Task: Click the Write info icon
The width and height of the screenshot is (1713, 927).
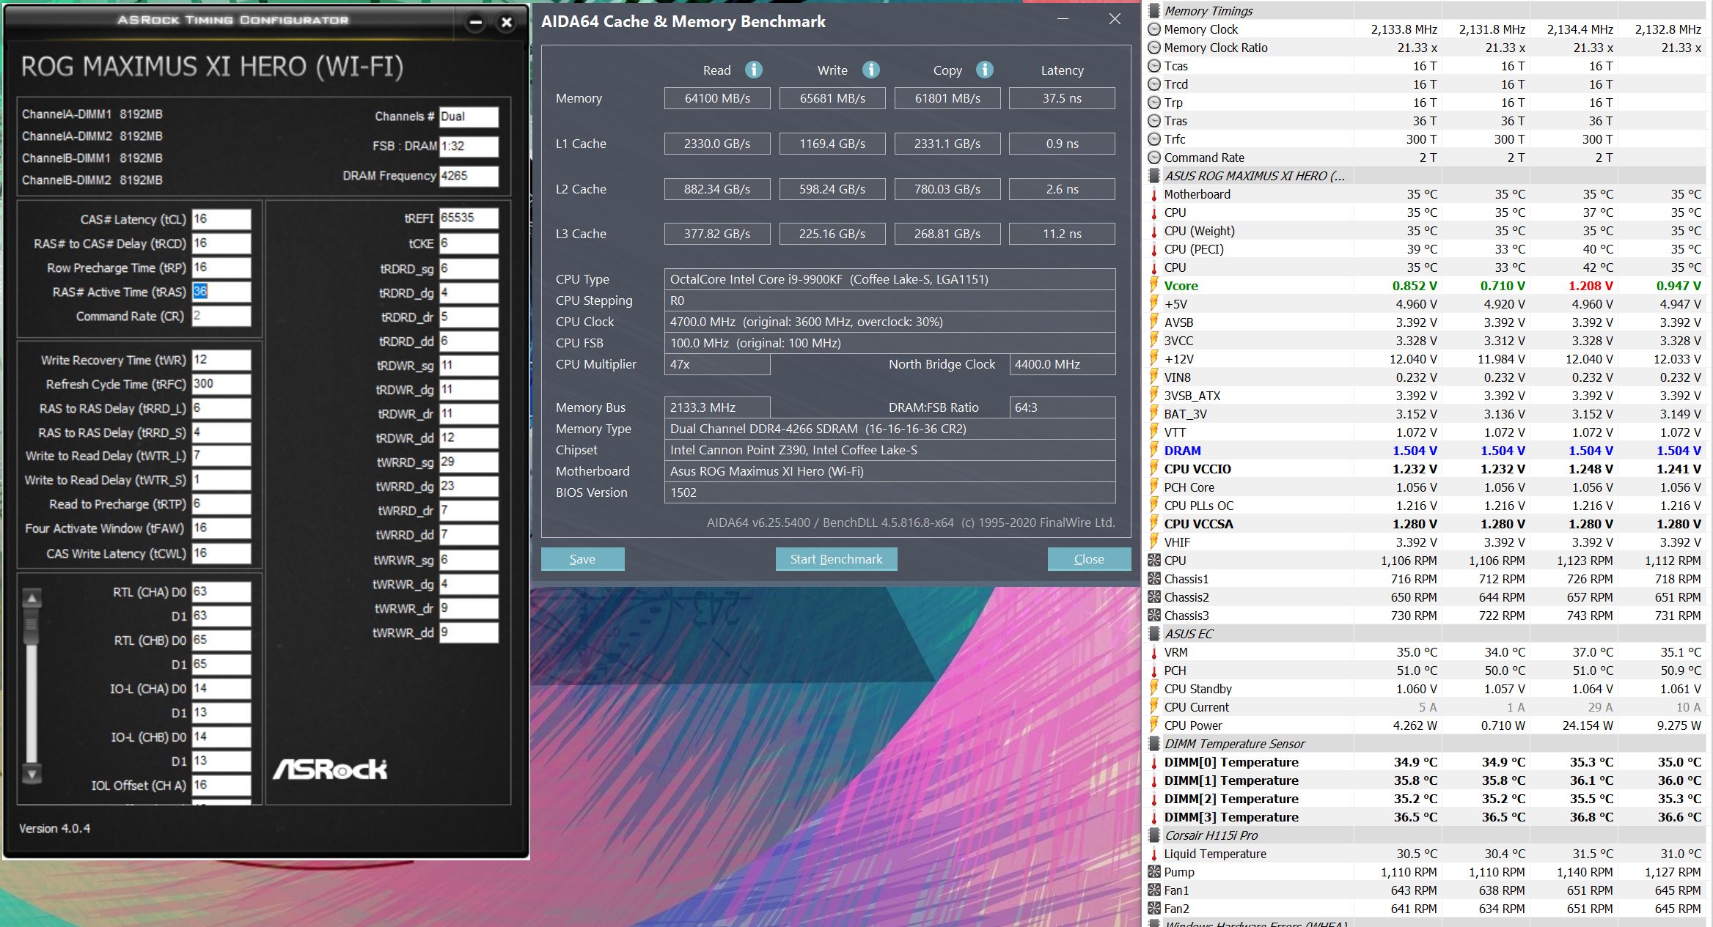Action: 870,70
